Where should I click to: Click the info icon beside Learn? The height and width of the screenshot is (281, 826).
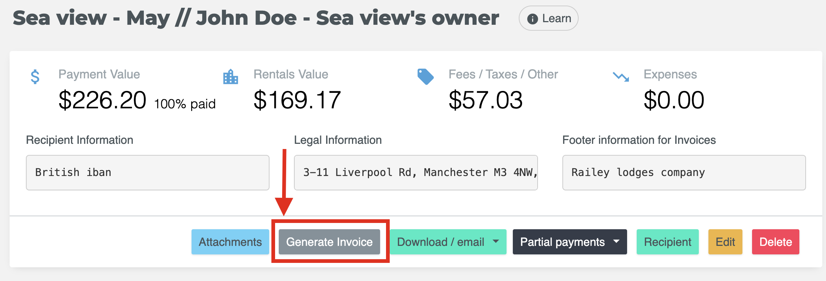coord(532,19)
